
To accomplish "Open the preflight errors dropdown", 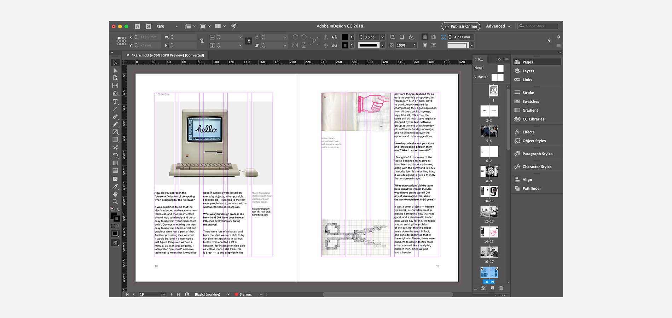I will coord(261,294).
